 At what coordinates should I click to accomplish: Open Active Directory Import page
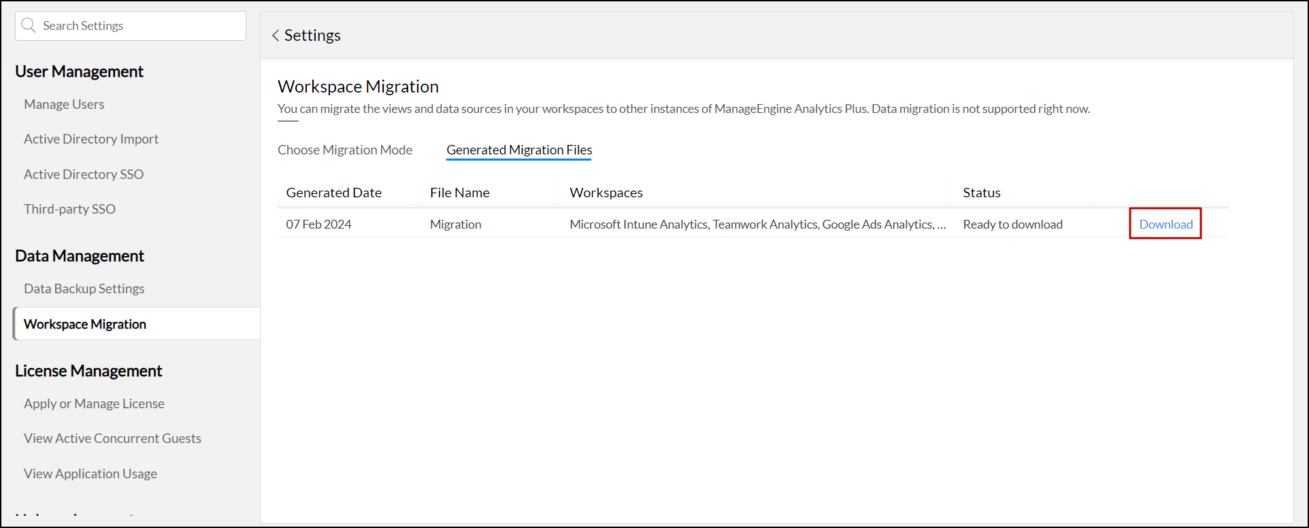pos(91,139)
